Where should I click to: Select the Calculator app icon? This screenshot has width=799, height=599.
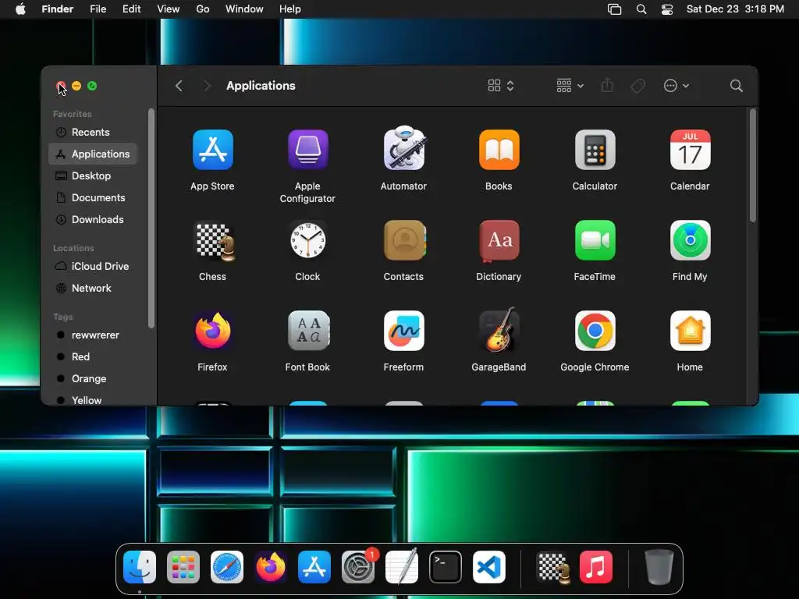(x=595, y=150)
